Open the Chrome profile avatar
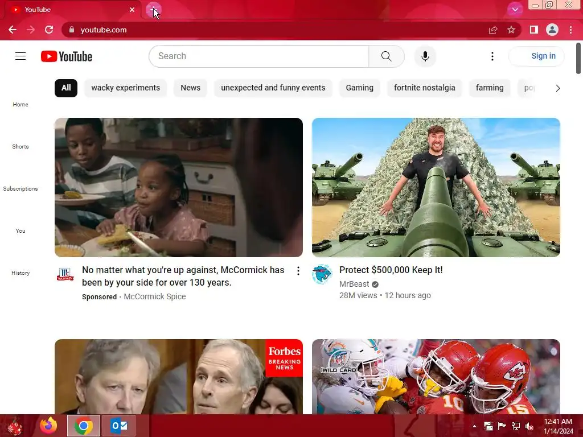The width and height of the screenshot is (583, 437). pos(552,30)
